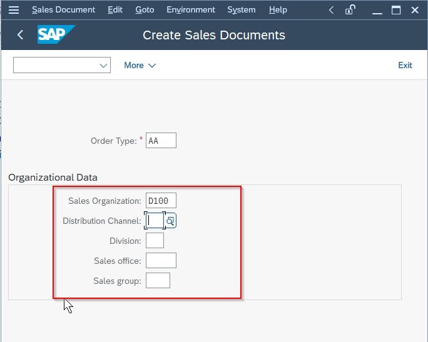428x342 pixels.
Task: Open the Environment menu
Action: click(191, 10)
